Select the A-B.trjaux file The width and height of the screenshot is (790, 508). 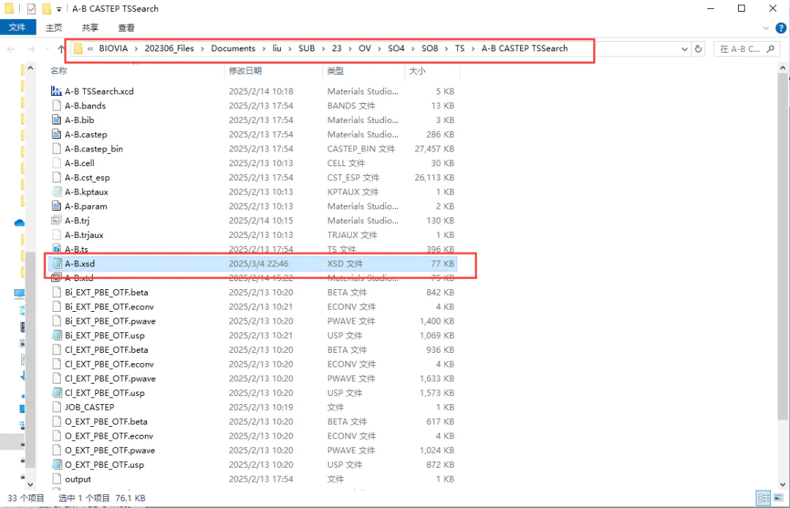[84, 235]
